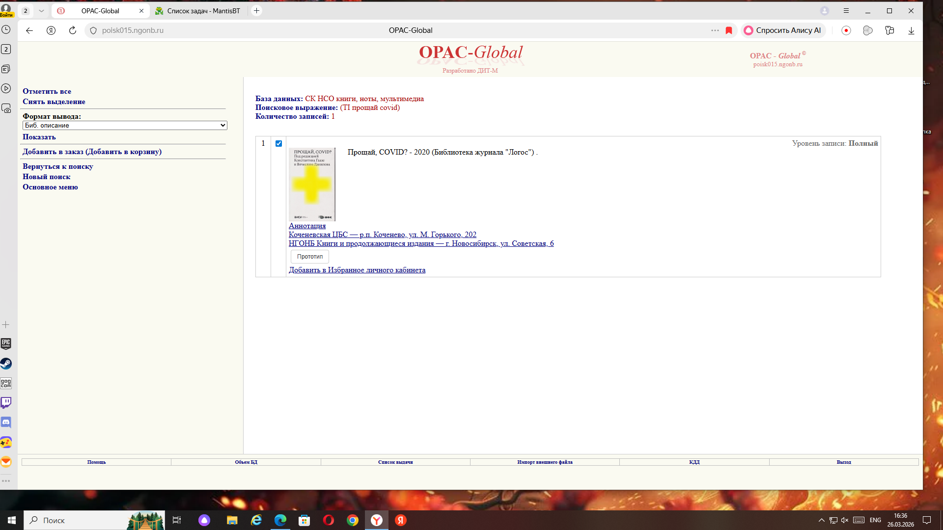Screen dimensions: 943x530
Task: Launch Google Chrome from the taskbar
Action: (x=353, y=520)
